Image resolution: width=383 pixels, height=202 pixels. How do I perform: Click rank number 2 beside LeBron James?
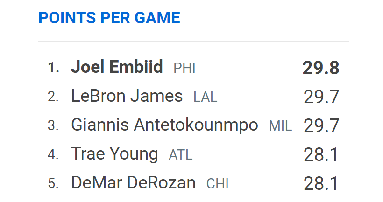tap(53, 97)
